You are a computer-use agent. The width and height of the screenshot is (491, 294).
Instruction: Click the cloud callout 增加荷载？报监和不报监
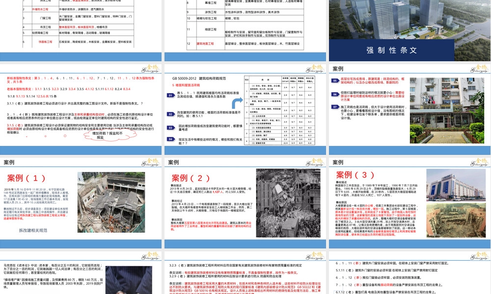point(110,135)
